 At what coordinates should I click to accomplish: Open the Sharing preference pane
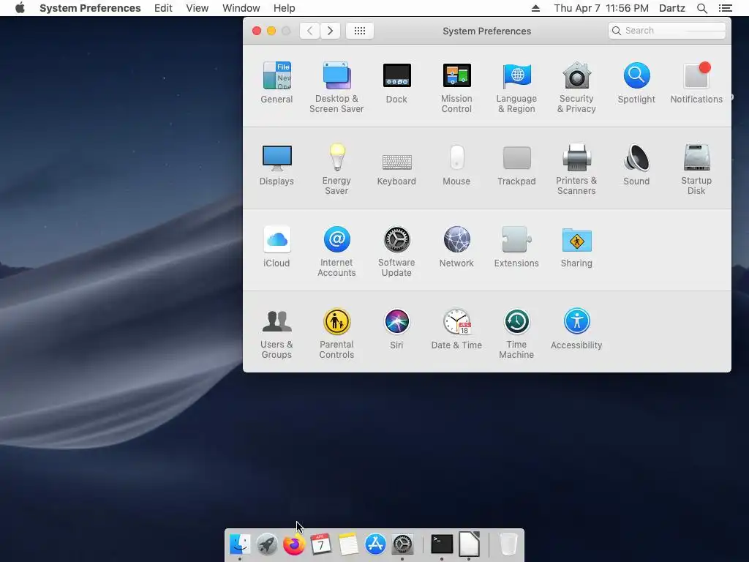(576, 247)
